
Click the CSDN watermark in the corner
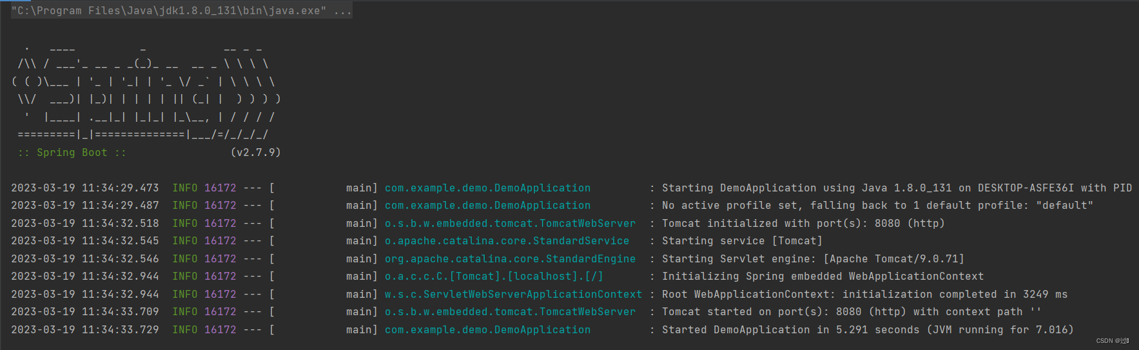pyautogui.click(x=1113, y=341)
